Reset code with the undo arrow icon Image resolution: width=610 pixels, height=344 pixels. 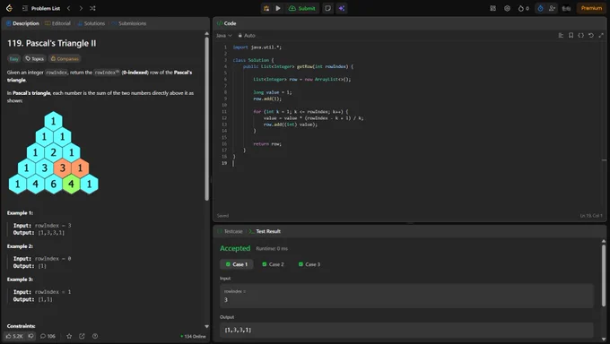(591, 35)
